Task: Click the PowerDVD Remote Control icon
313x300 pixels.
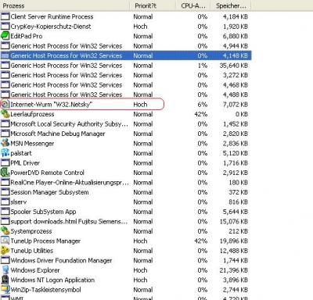Action: pos(5,173)
